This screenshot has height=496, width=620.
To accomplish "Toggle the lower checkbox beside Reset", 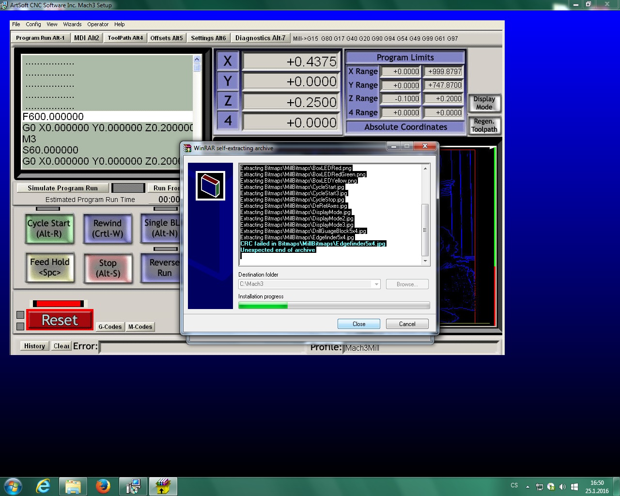I will [20, 326].
